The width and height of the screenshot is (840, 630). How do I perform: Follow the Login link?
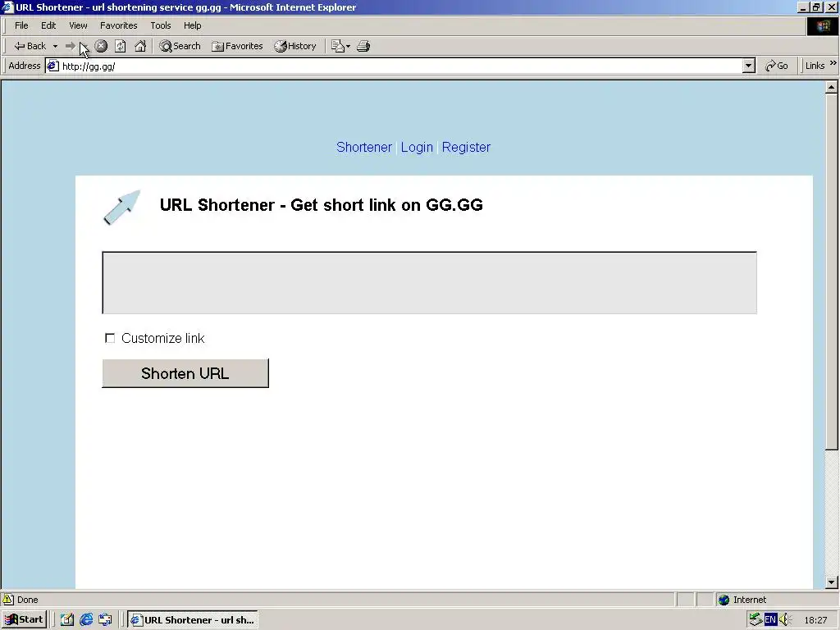tap(416, 148)
